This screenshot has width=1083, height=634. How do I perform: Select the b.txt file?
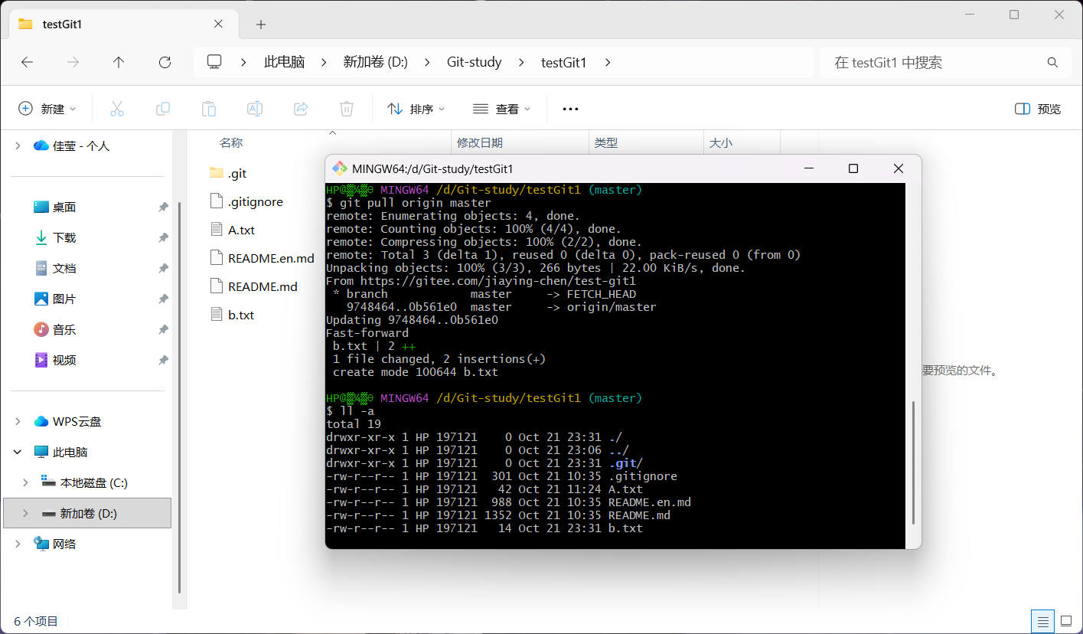[x=232, y=315]
